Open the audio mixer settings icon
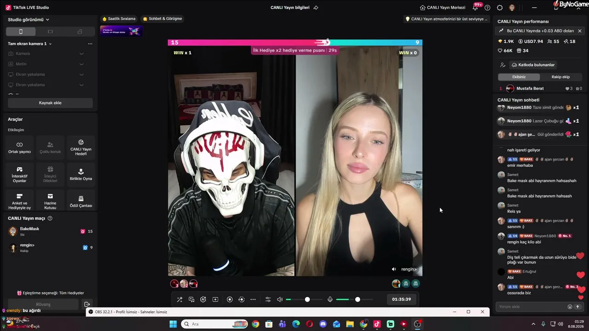Screen dimensions: 589x331 pyautogui.click(x=268, y=299)
